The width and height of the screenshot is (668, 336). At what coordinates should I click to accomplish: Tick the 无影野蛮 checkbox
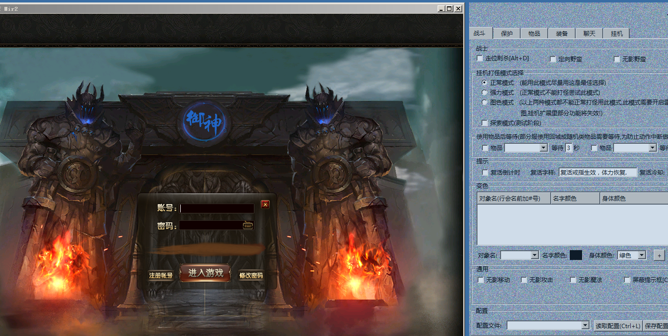617,59
